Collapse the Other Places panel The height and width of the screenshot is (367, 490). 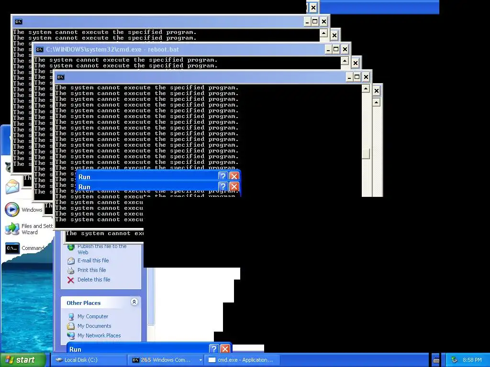(x=134, y=302)
